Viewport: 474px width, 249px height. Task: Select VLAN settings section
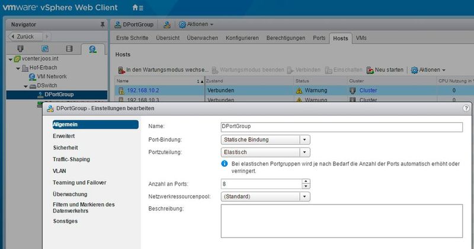coord(59,171)
